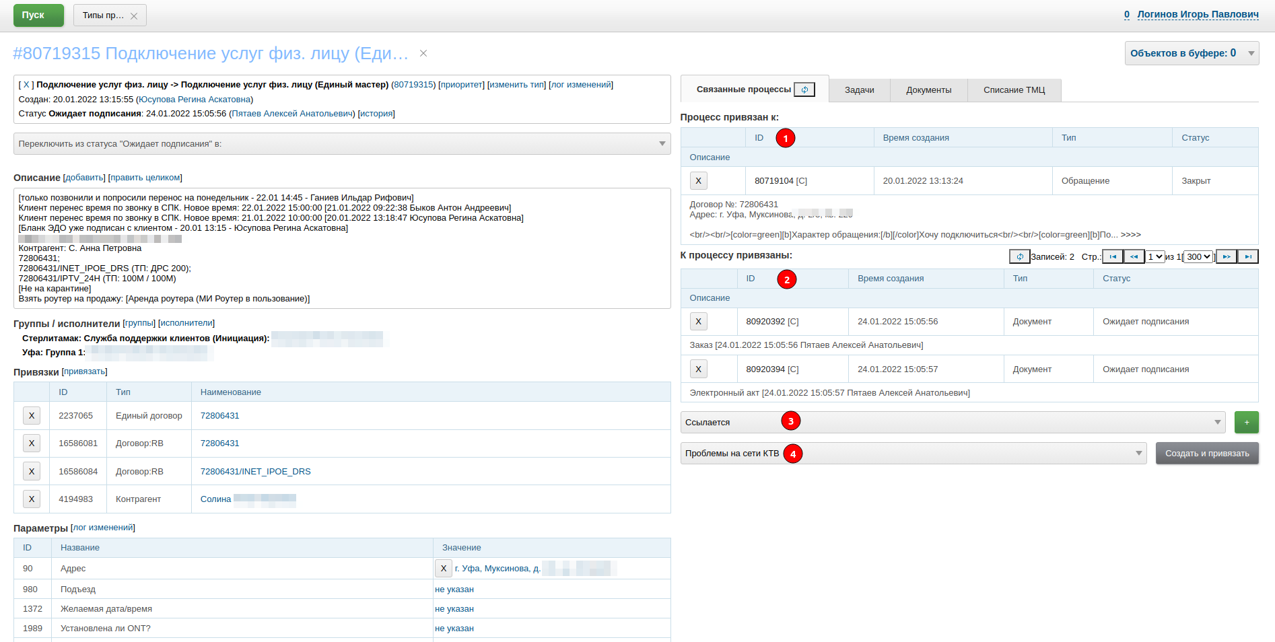Edit Желаемая дата/время value 'не указан'
This screenshot has height=642, width=1275.
[x=454, y=608]
